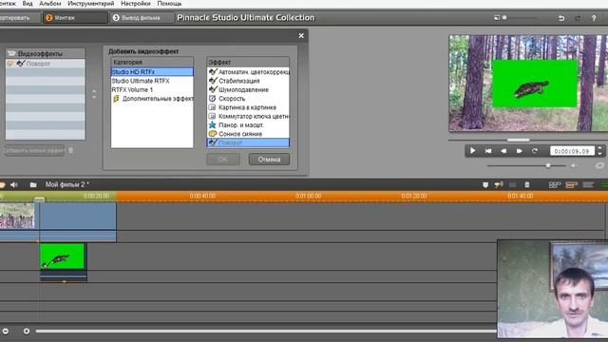Select the Studio HD RTFx category
The height and width of the screenshot is (342, 608).
click(152, 72)
